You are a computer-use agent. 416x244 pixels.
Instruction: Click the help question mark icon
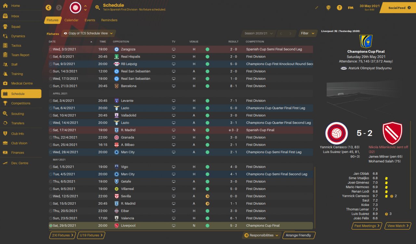point(339,7)
